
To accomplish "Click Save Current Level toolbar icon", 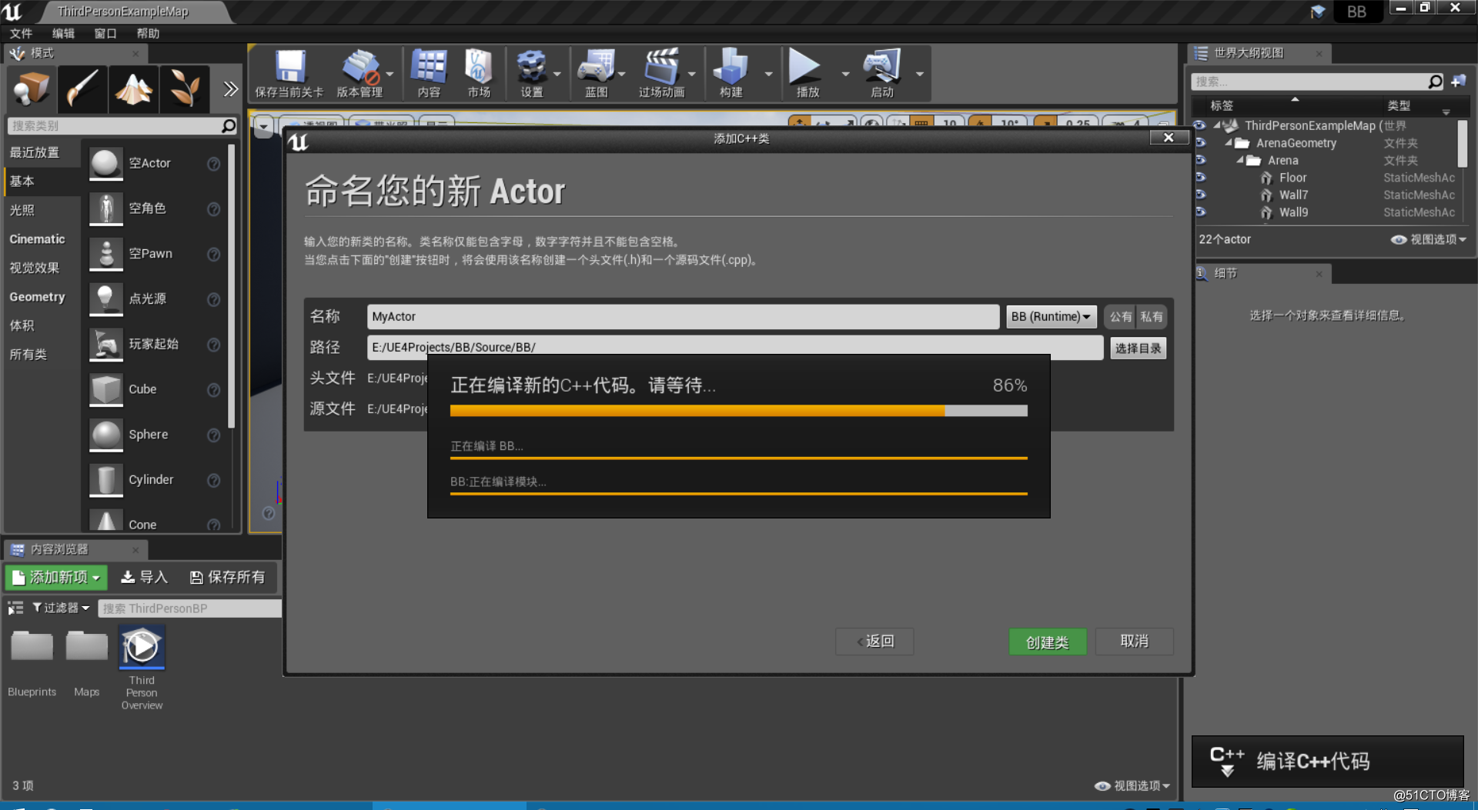I will (x=289, y=68).
